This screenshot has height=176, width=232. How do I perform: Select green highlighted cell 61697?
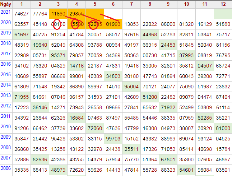click(22, 34)
